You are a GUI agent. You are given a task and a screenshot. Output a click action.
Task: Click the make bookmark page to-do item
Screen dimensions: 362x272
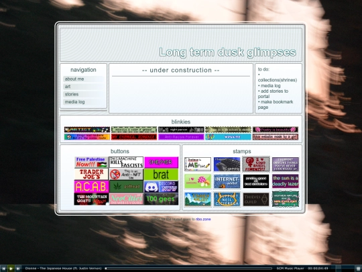276,105
